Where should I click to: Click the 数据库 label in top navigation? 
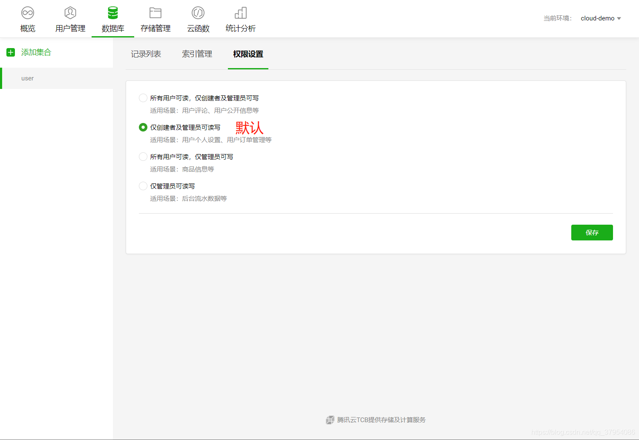pyautogui.click(x=113, y=29)
